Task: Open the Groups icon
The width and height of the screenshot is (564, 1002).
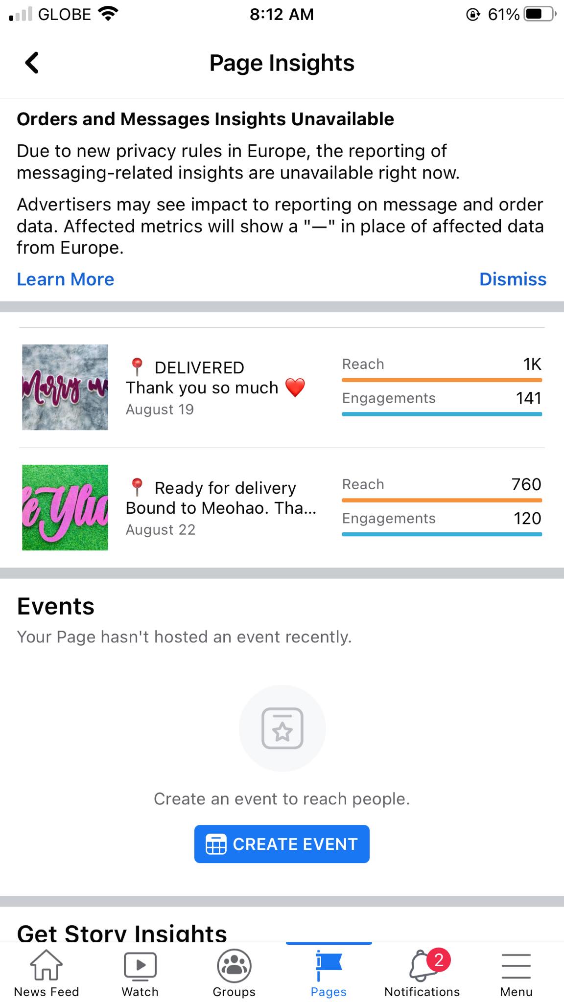Action: coord(234,965)
